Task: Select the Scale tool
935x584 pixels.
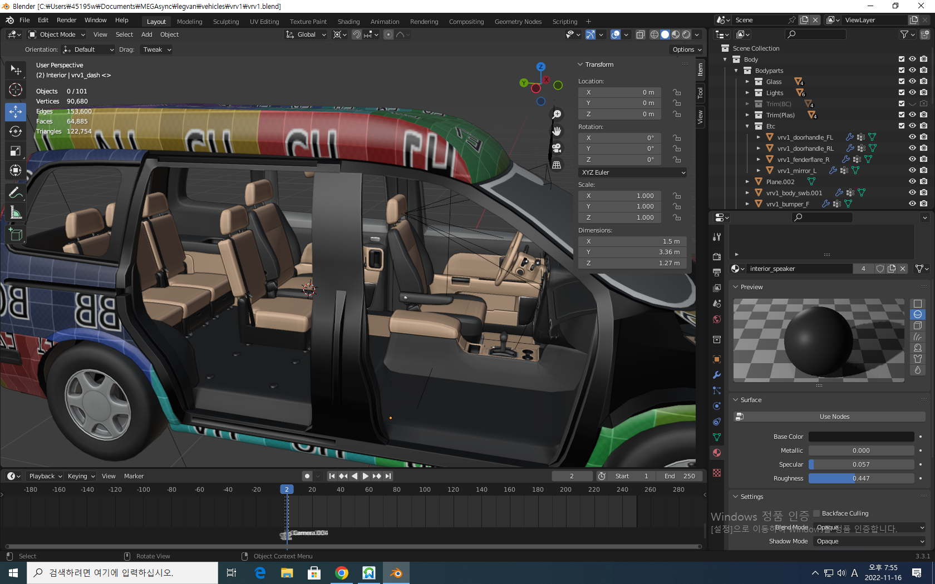Action: tap(16, 151)
